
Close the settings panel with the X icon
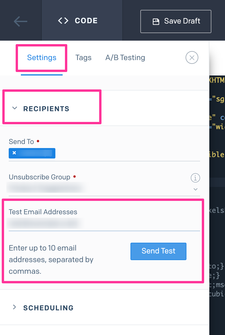click(192, 57)
